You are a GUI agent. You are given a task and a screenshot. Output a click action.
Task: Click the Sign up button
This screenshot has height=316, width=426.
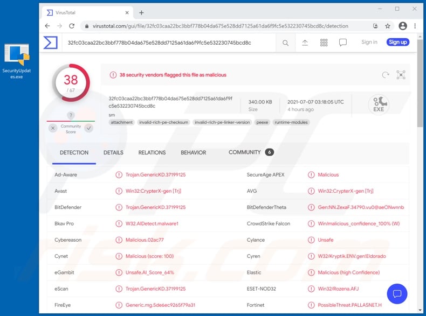pos(398,42)
